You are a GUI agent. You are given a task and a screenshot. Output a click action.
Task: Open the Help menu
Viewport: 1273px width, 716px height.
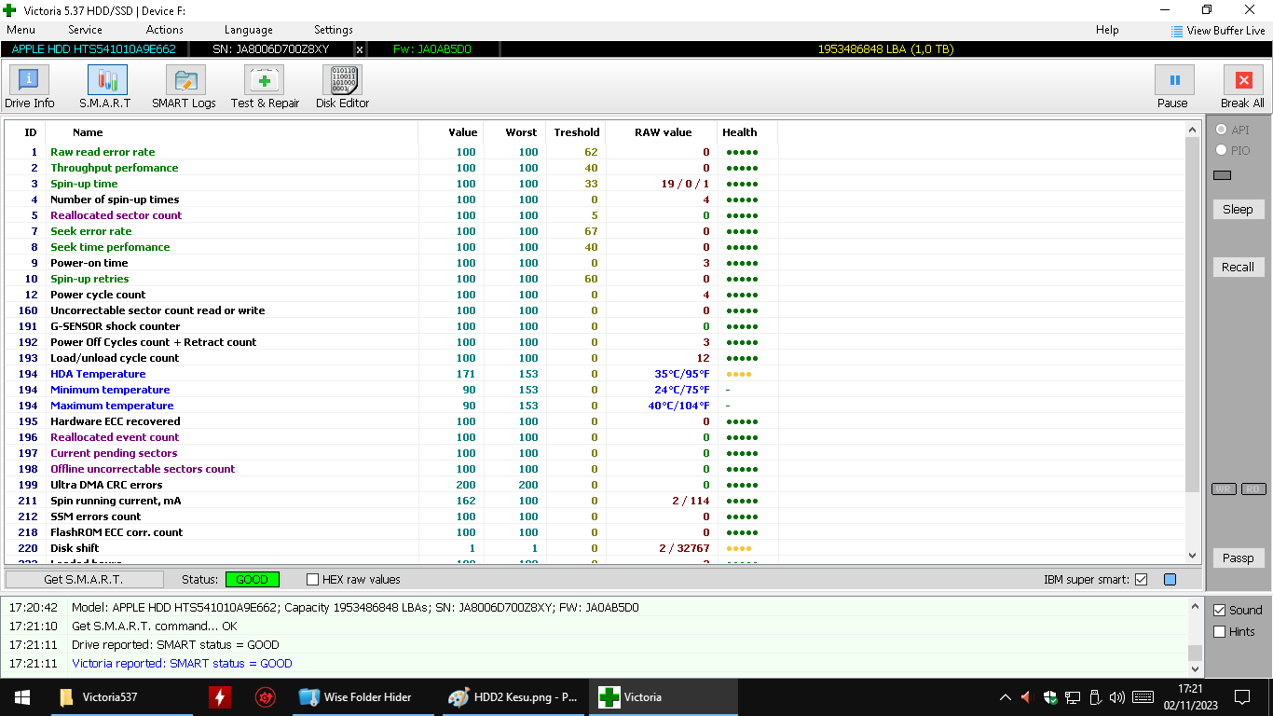pyautogui.click(x=1107, y=30)
